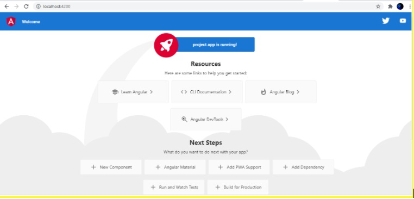Select the Build for Production option
The width and height of the screenshot is (414, 199).
point(238,187)
